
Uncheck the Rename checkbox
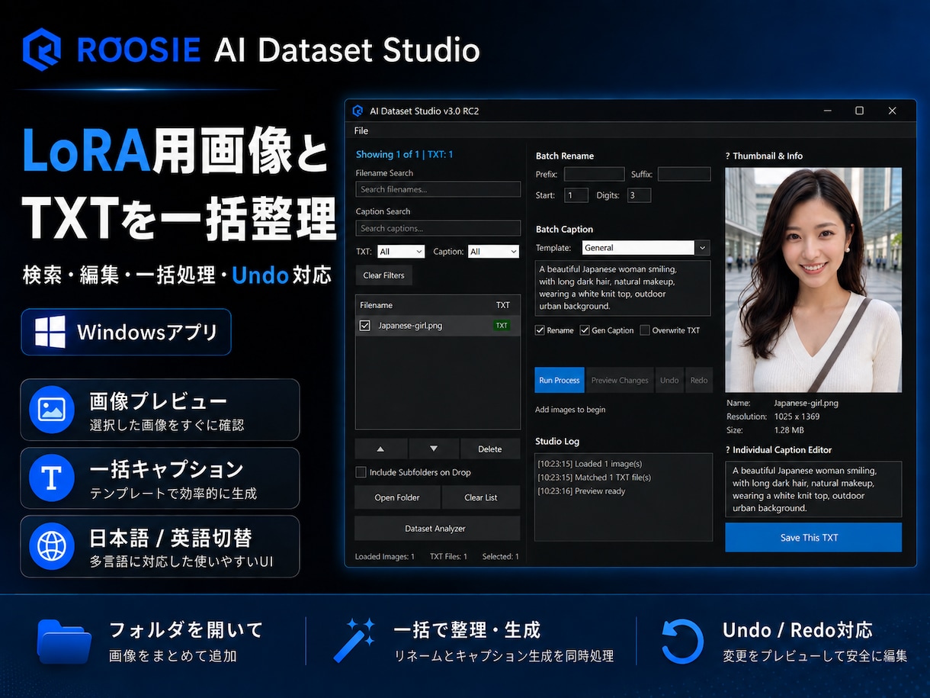[x=540, y=330]
